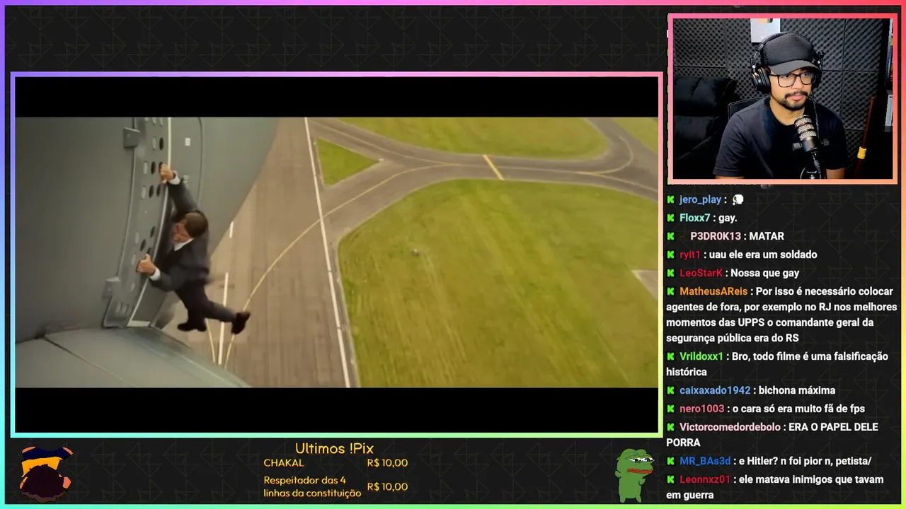Click 'Por isso é necessário colocar' message
Screen dimensions: 906x509
coord(825,291)
